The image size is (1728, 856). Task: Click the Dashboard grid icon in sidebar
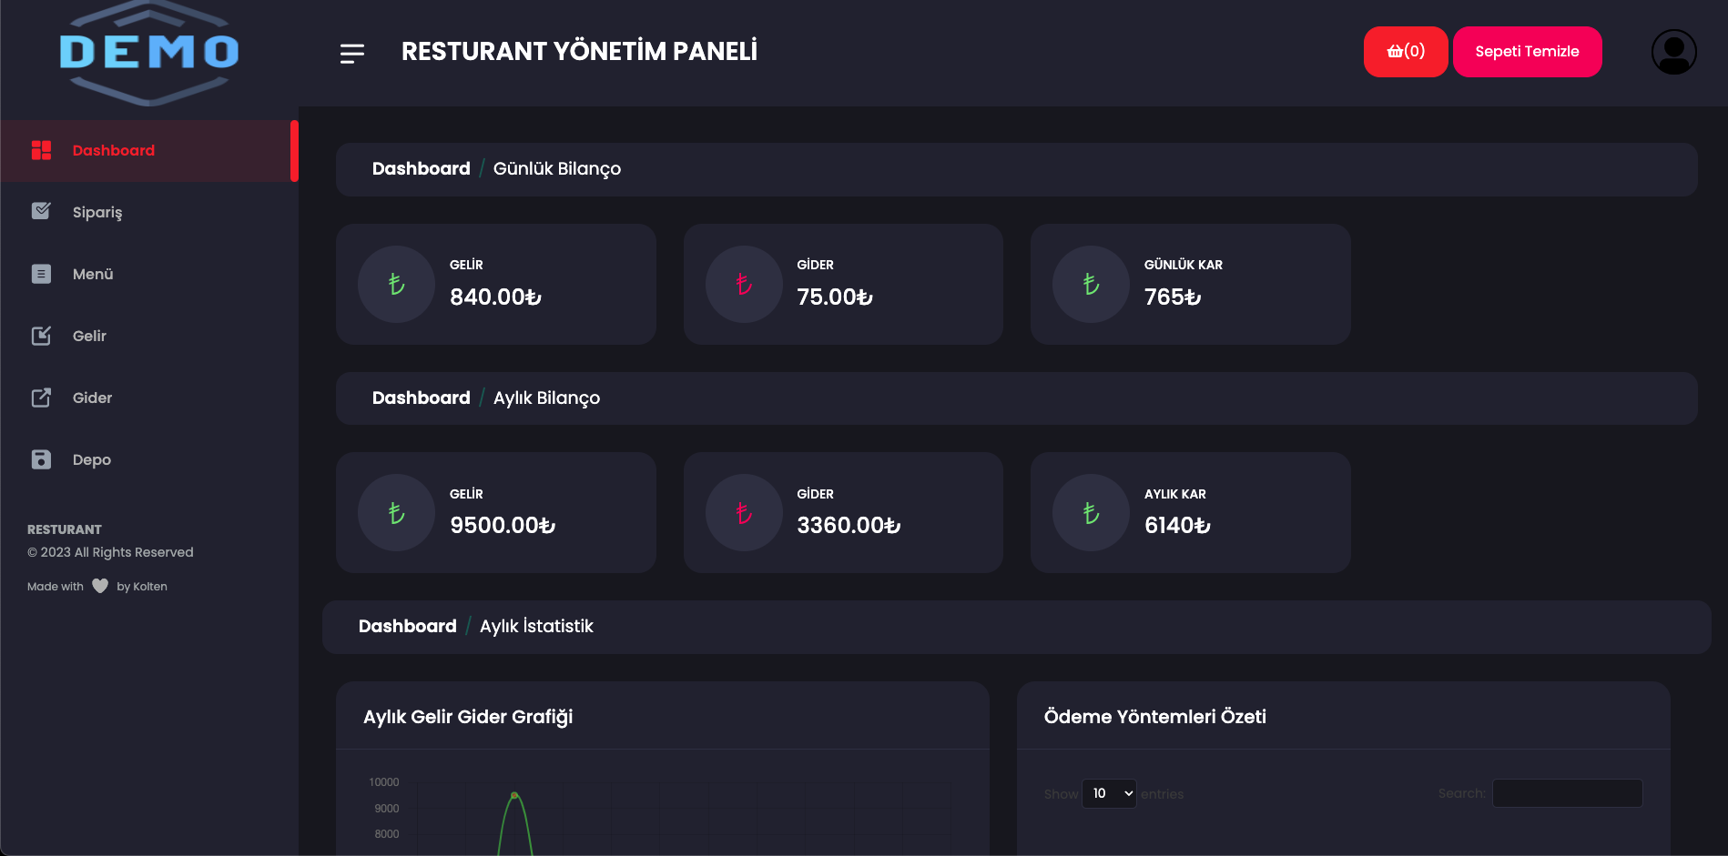pos(41,150)
